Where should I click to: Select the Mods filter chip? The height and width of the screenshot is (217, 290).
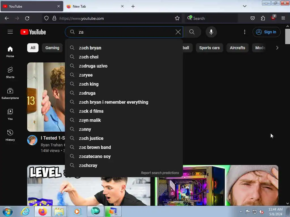260,48
